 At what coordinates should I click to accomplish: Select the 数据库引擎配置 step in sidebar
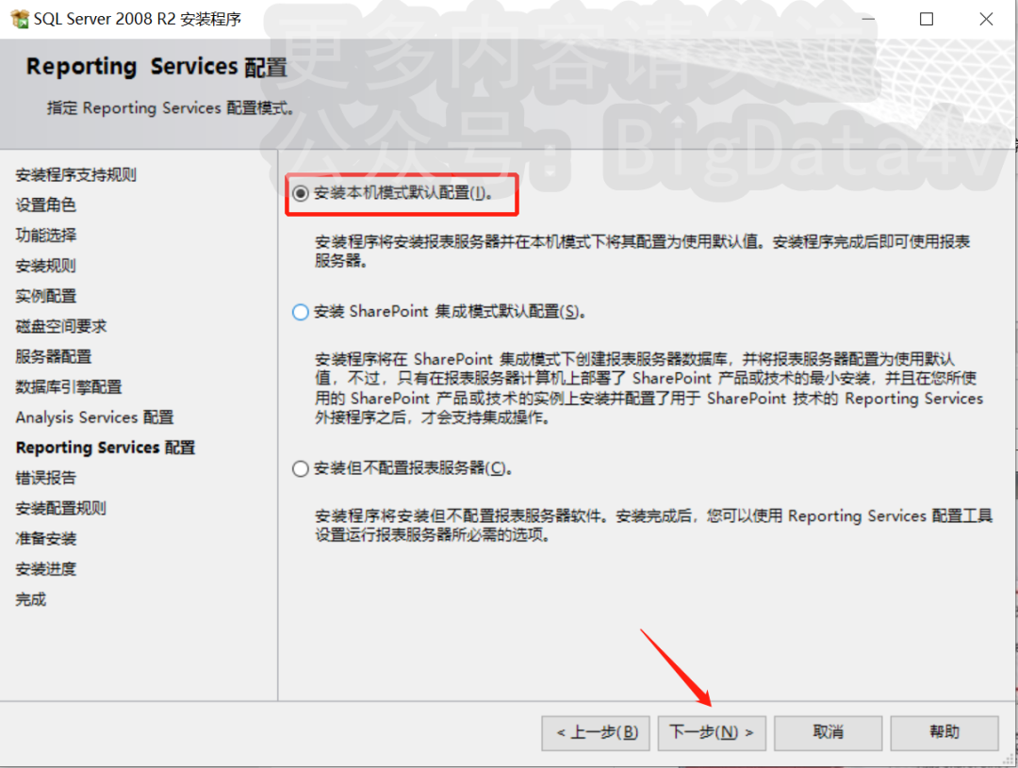[x=69, y=387]
